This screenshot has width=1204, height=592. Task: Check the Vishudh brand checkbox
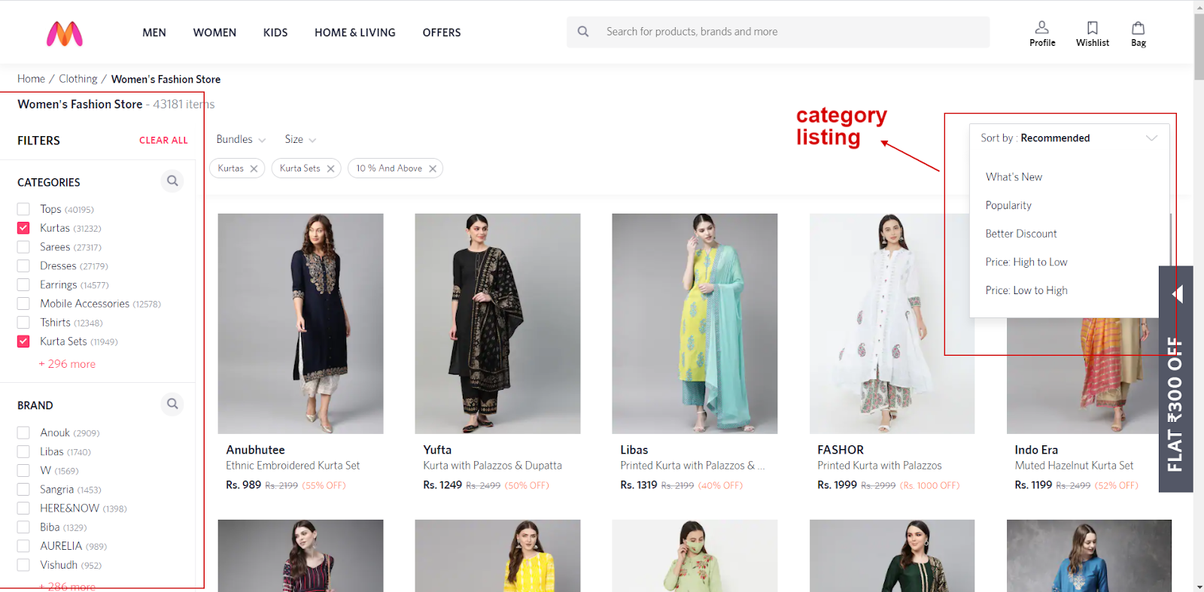(23, 564)
